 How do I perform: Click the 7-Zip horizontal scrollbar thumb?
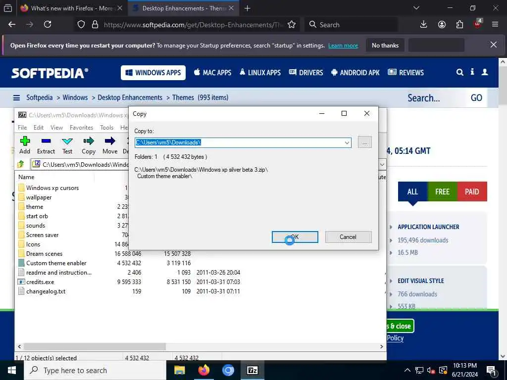[x=95, y=346]
